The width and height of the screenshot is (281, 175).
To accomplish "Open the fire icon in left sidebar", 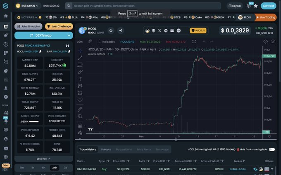I will [x=6, y=139].
